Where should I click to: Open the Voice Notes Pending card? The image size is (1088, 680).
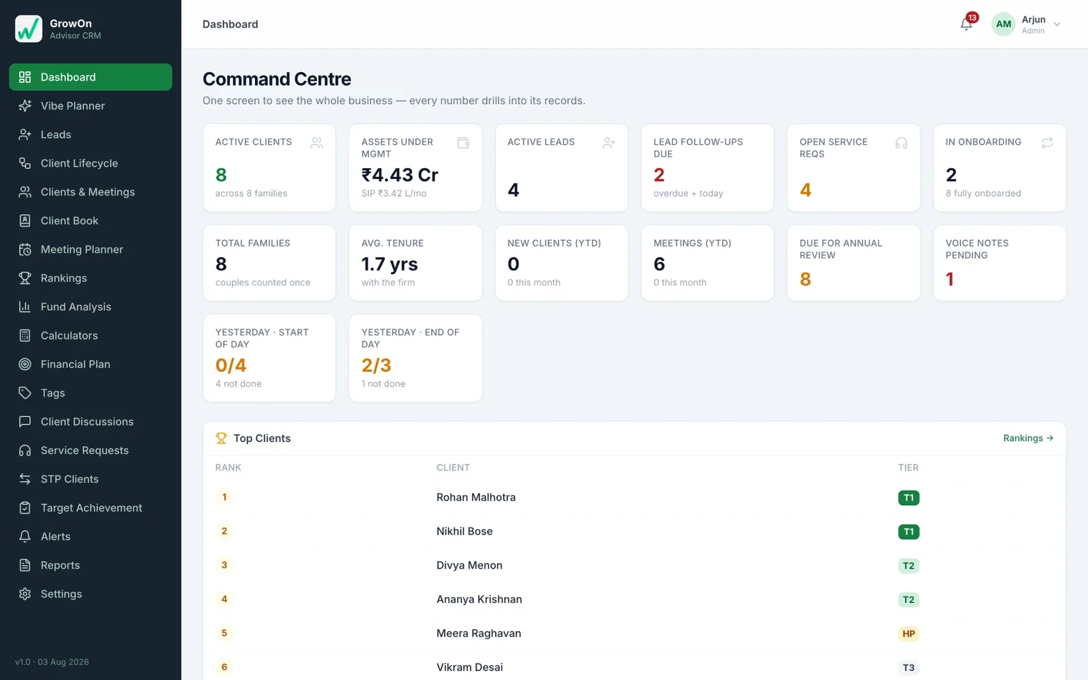tap(1000, 262)
